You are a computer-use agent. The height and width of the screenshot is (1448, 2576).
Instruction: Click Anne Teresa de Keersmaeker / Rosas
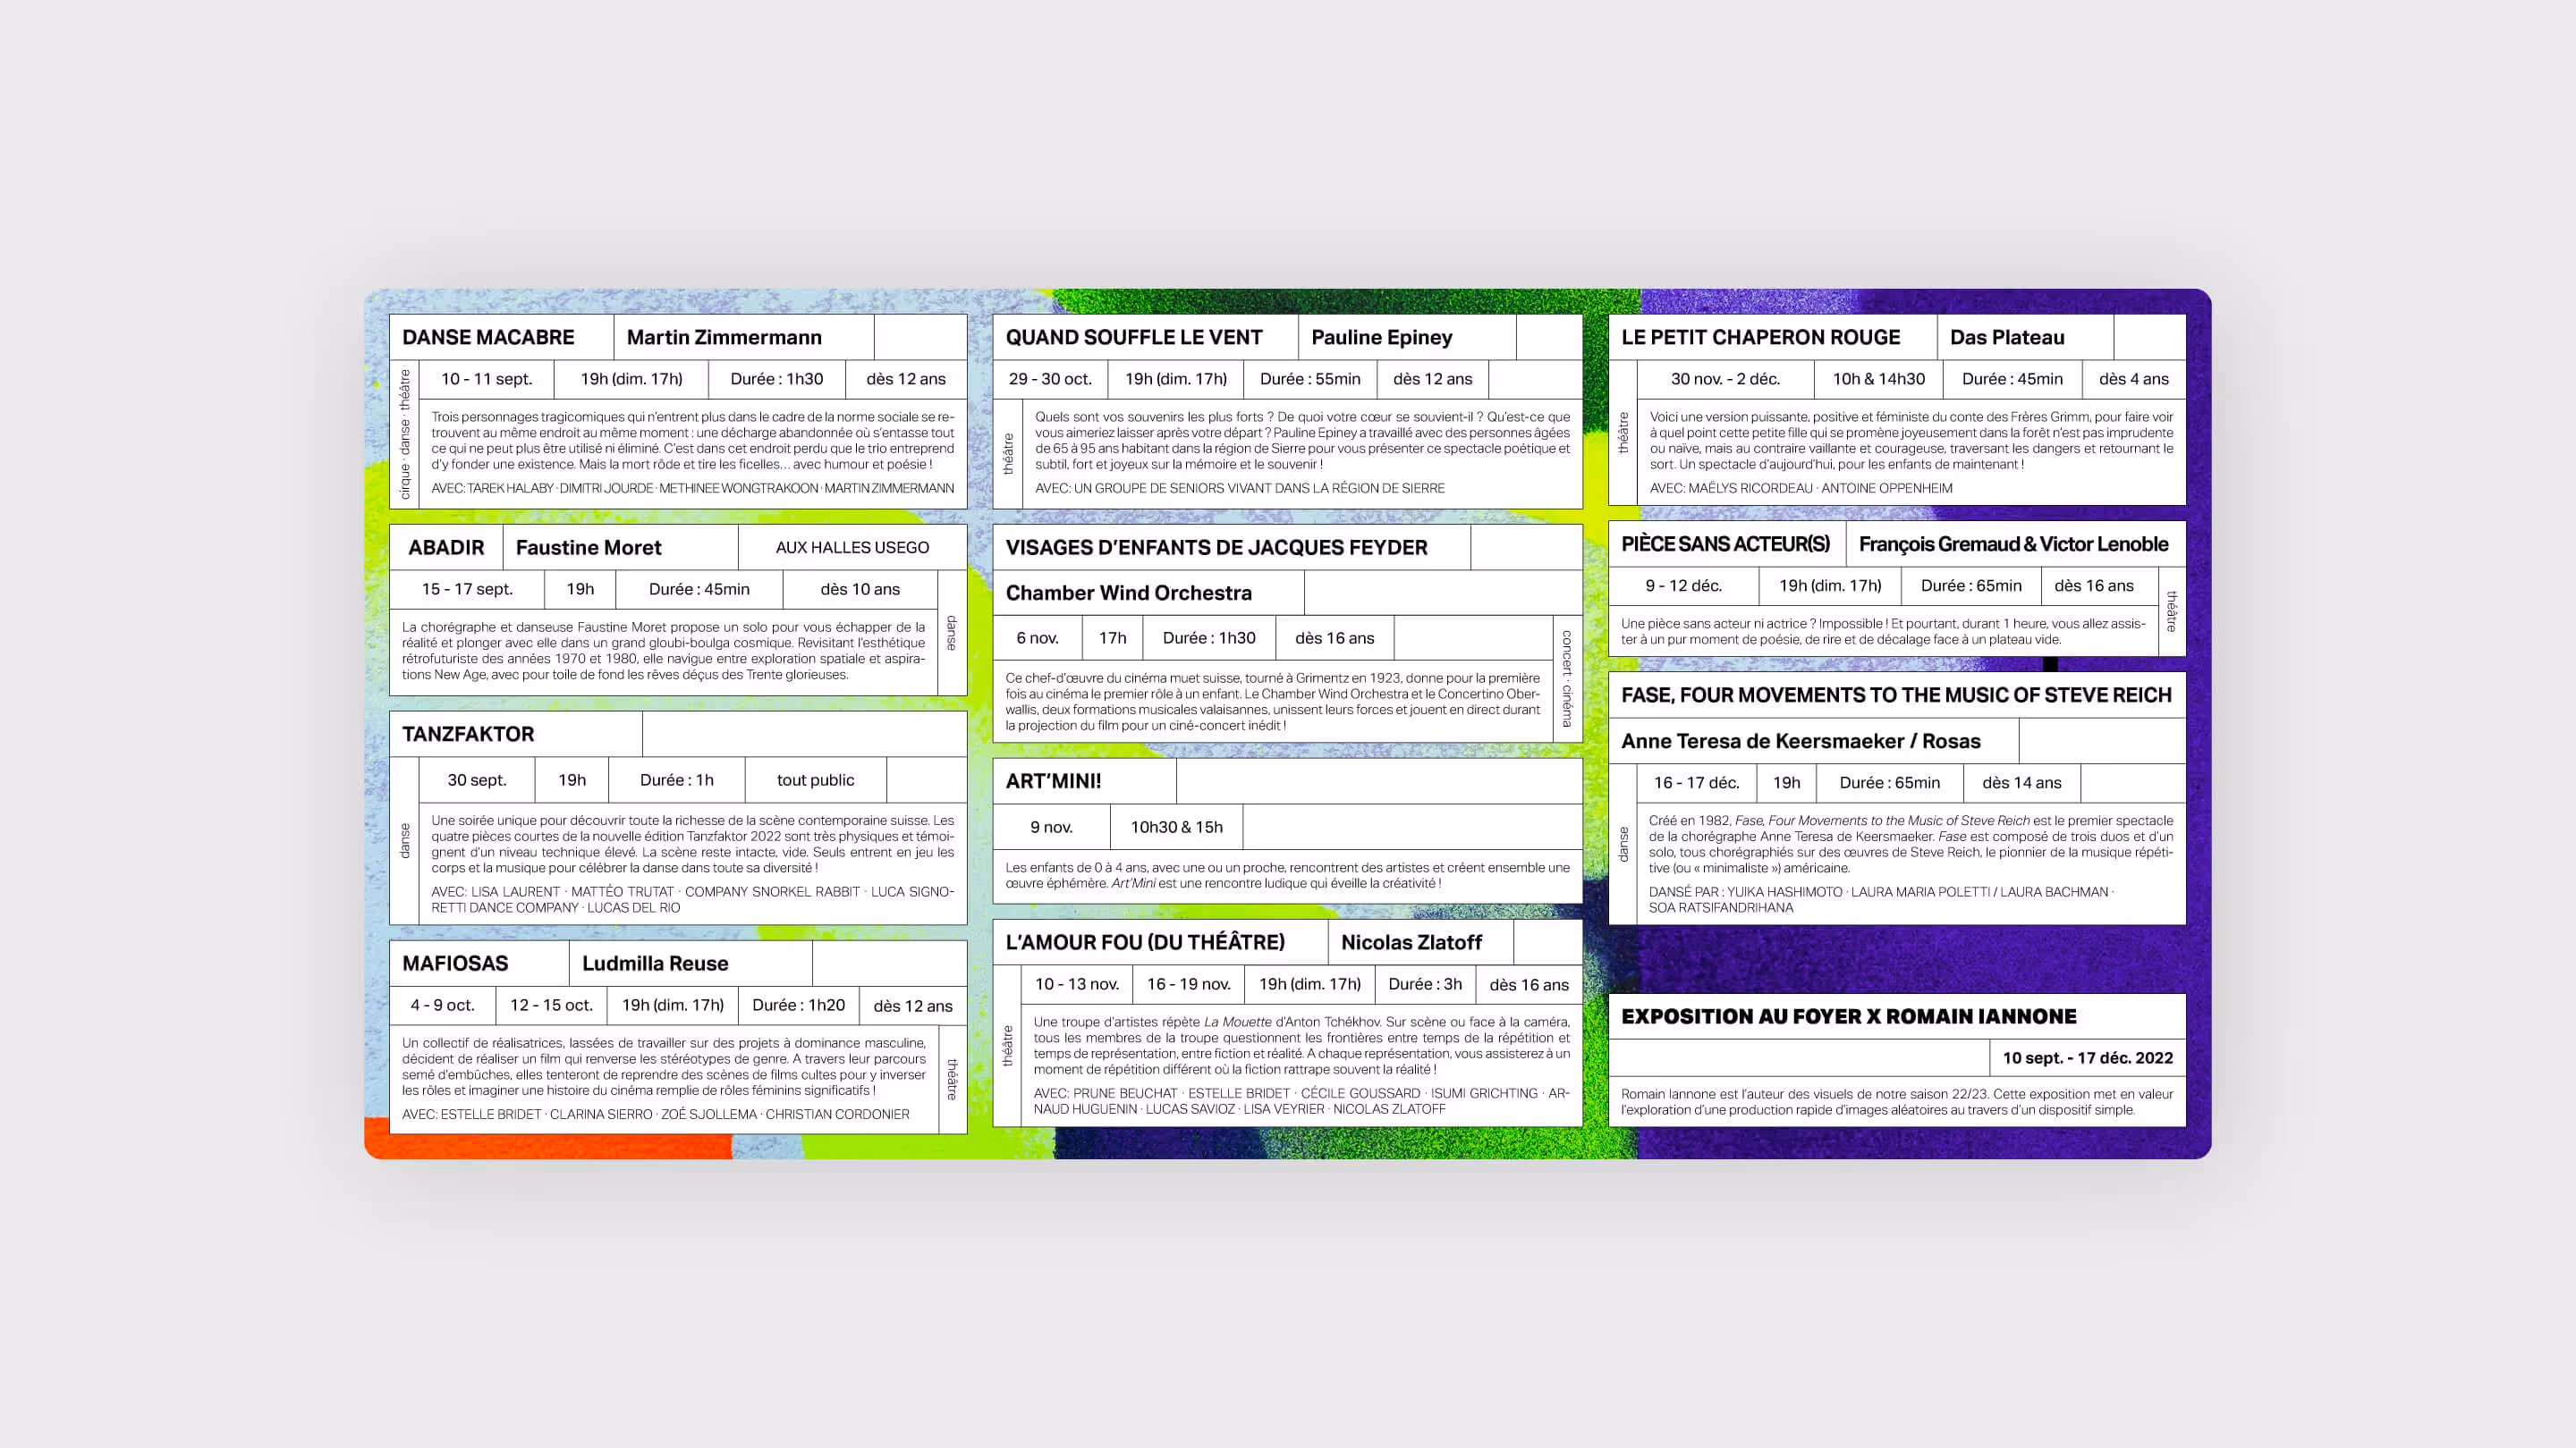[1801, 742]
